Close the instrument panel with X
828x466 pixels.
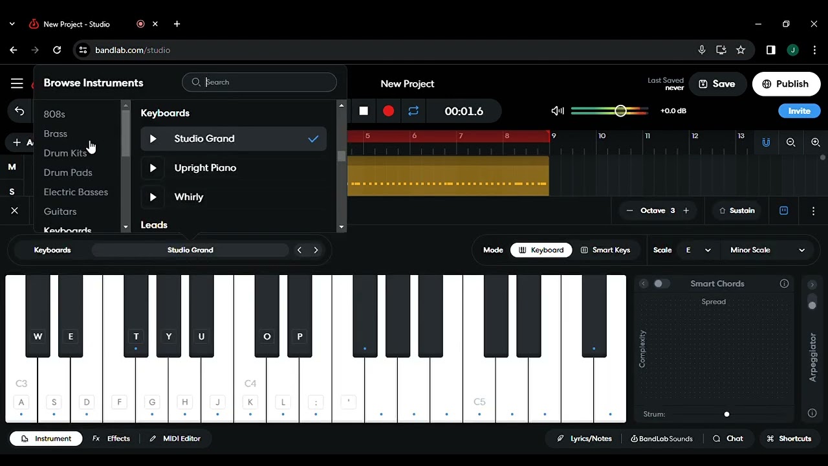pyautogui.click(x=14, y=211)
